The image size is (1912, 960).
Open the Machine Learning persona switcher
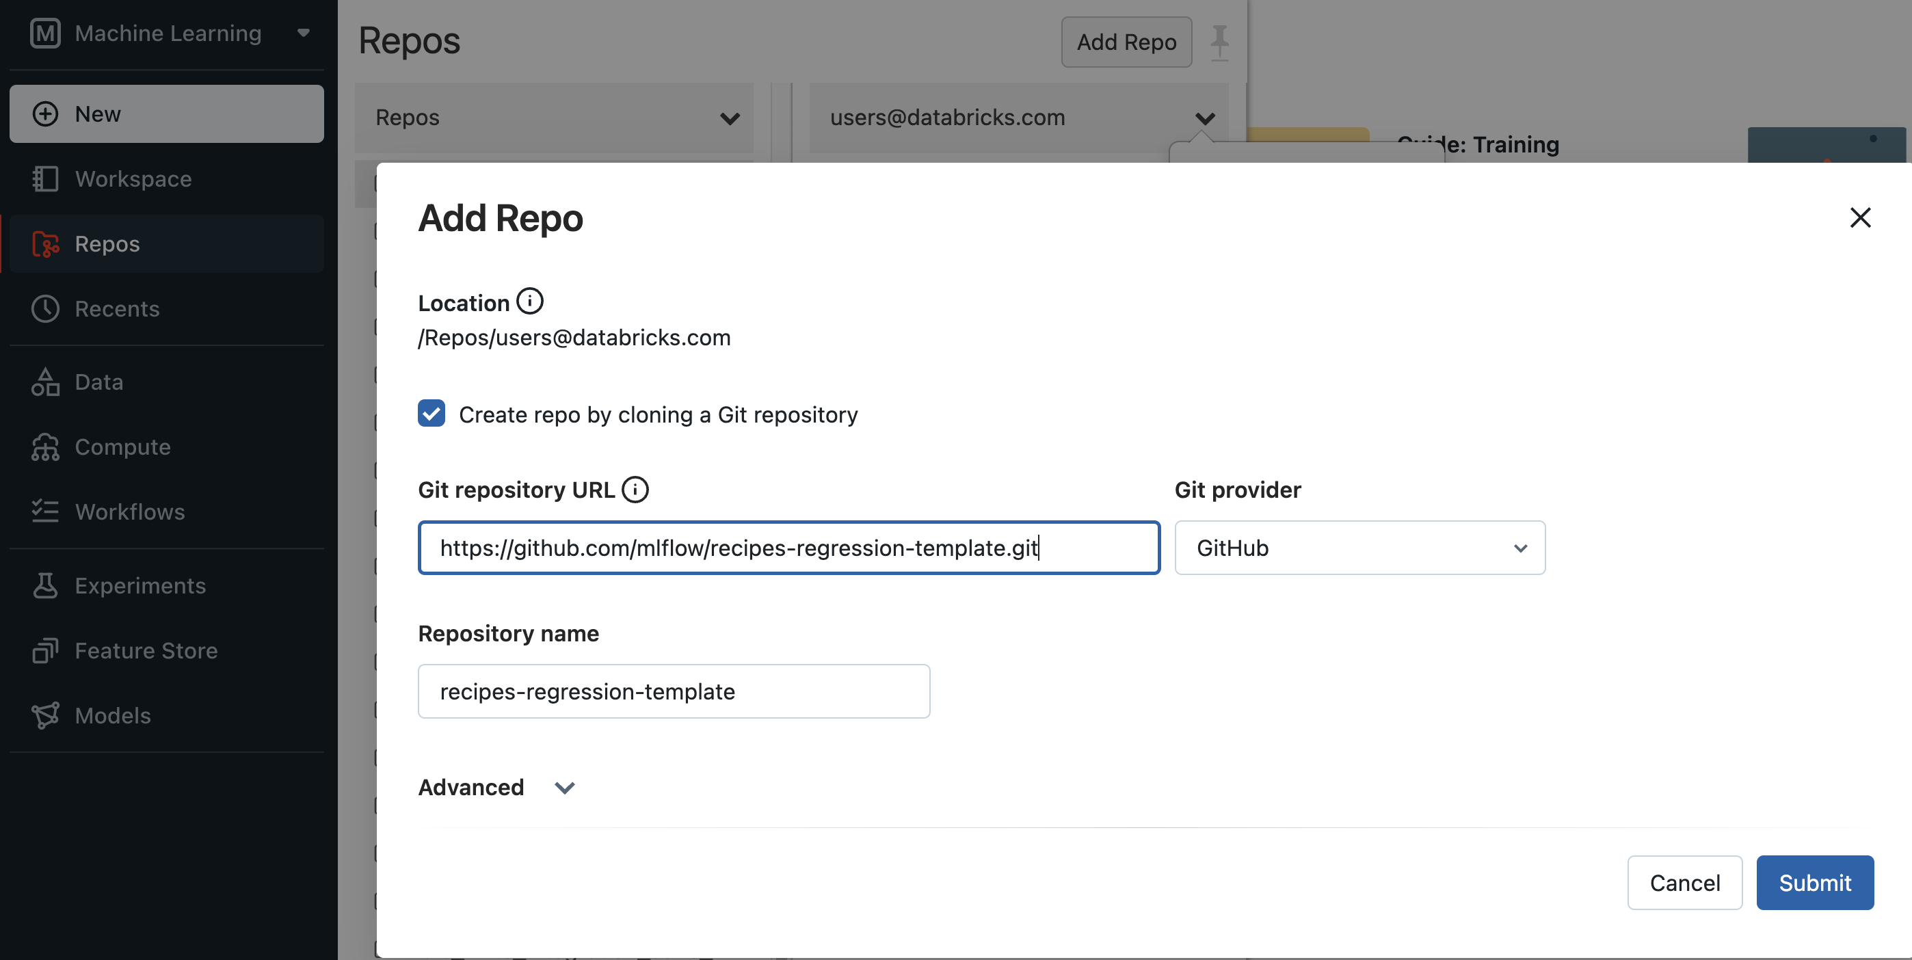click(x=169, y=34)
